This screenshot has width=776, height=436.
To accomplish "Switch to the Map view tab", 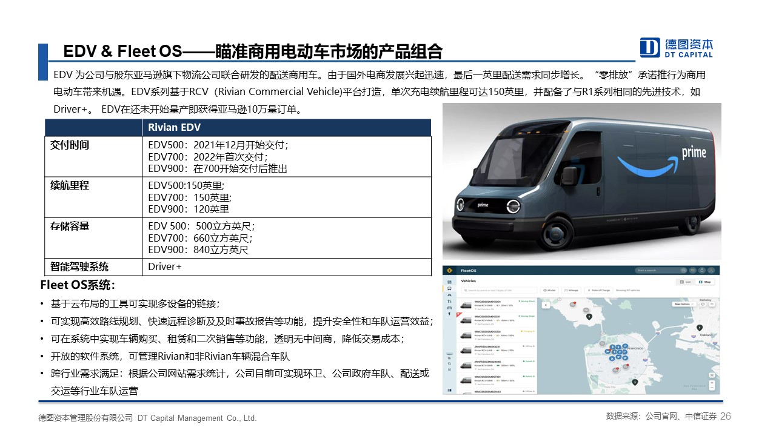I will (x=704, y=282).
